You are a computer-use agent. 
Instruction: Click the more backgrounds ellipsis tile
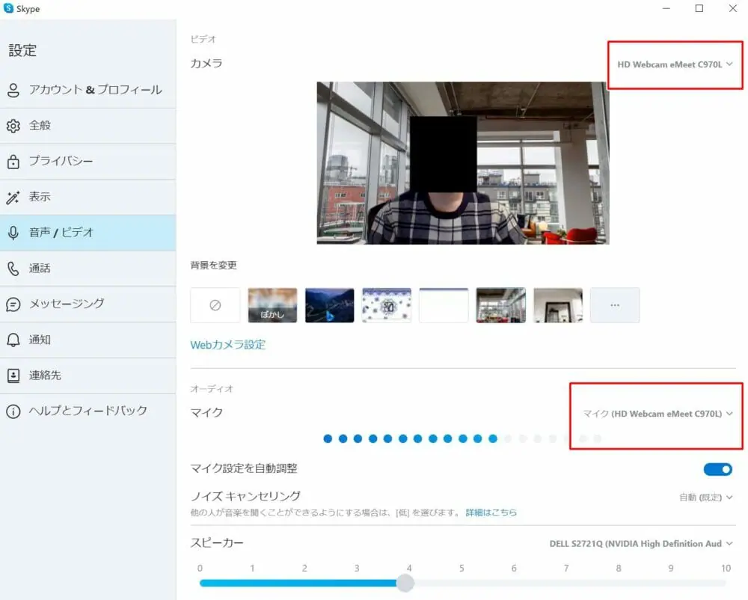[x=615, y=305]
